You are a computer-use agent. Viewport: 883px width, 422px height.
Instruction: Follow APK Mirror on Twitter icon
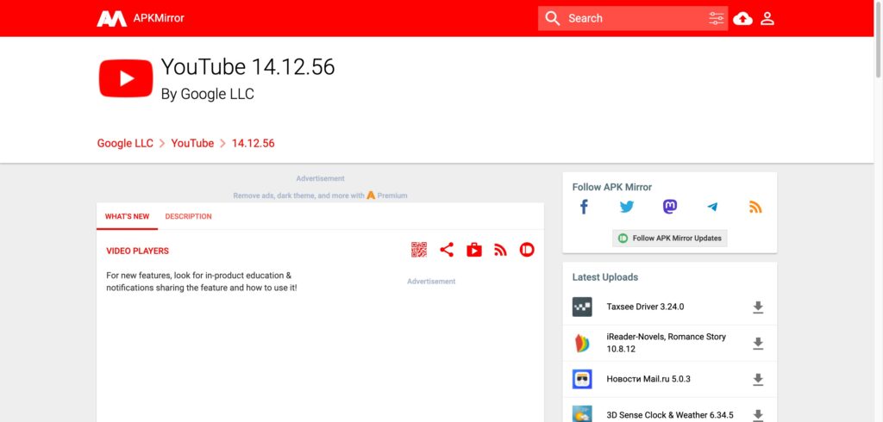(627, 207)
